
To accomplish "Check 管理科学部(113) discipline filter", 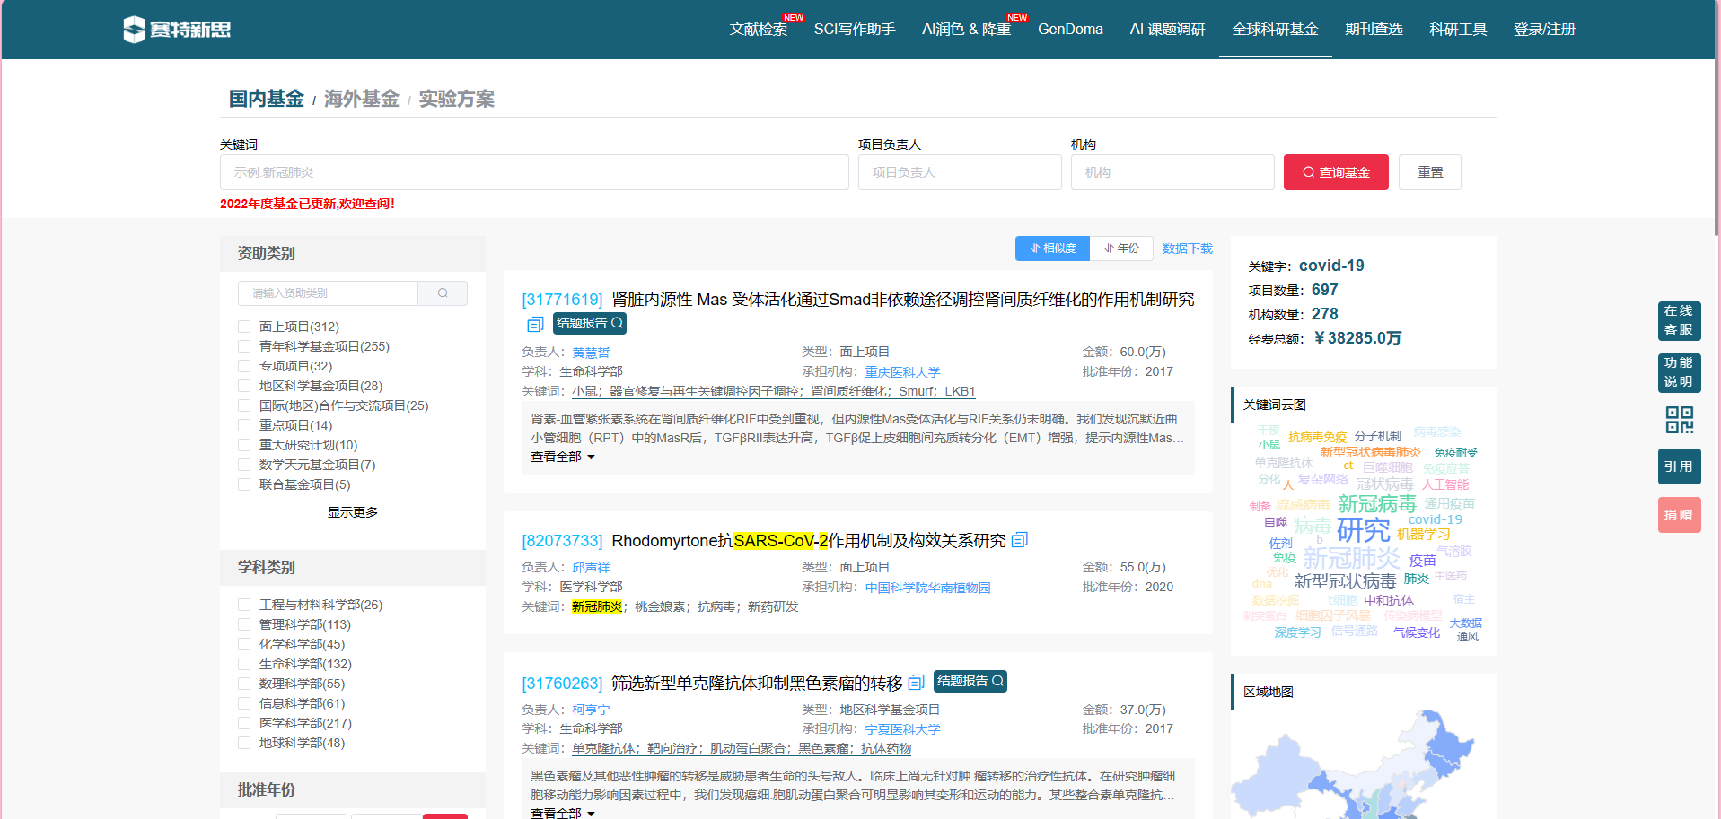I will (x=244, y=624).
